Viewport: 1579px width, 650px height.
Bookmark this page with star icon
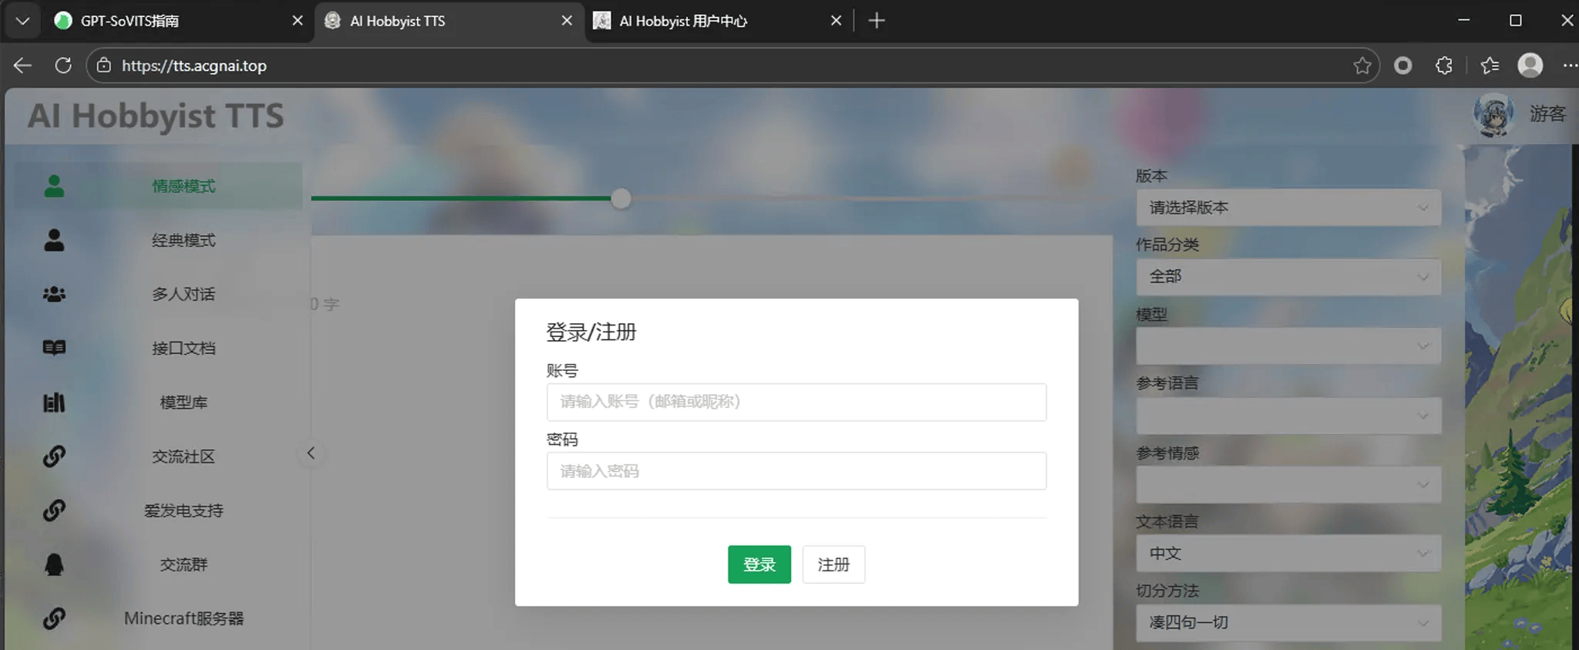click(x=1362, y=66)
